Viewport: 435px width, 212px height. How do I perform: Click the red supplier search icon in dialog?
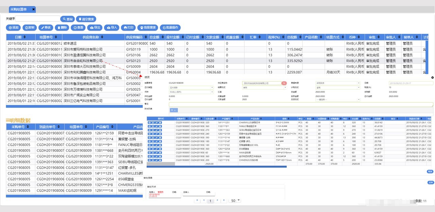[x=284, y=83]
